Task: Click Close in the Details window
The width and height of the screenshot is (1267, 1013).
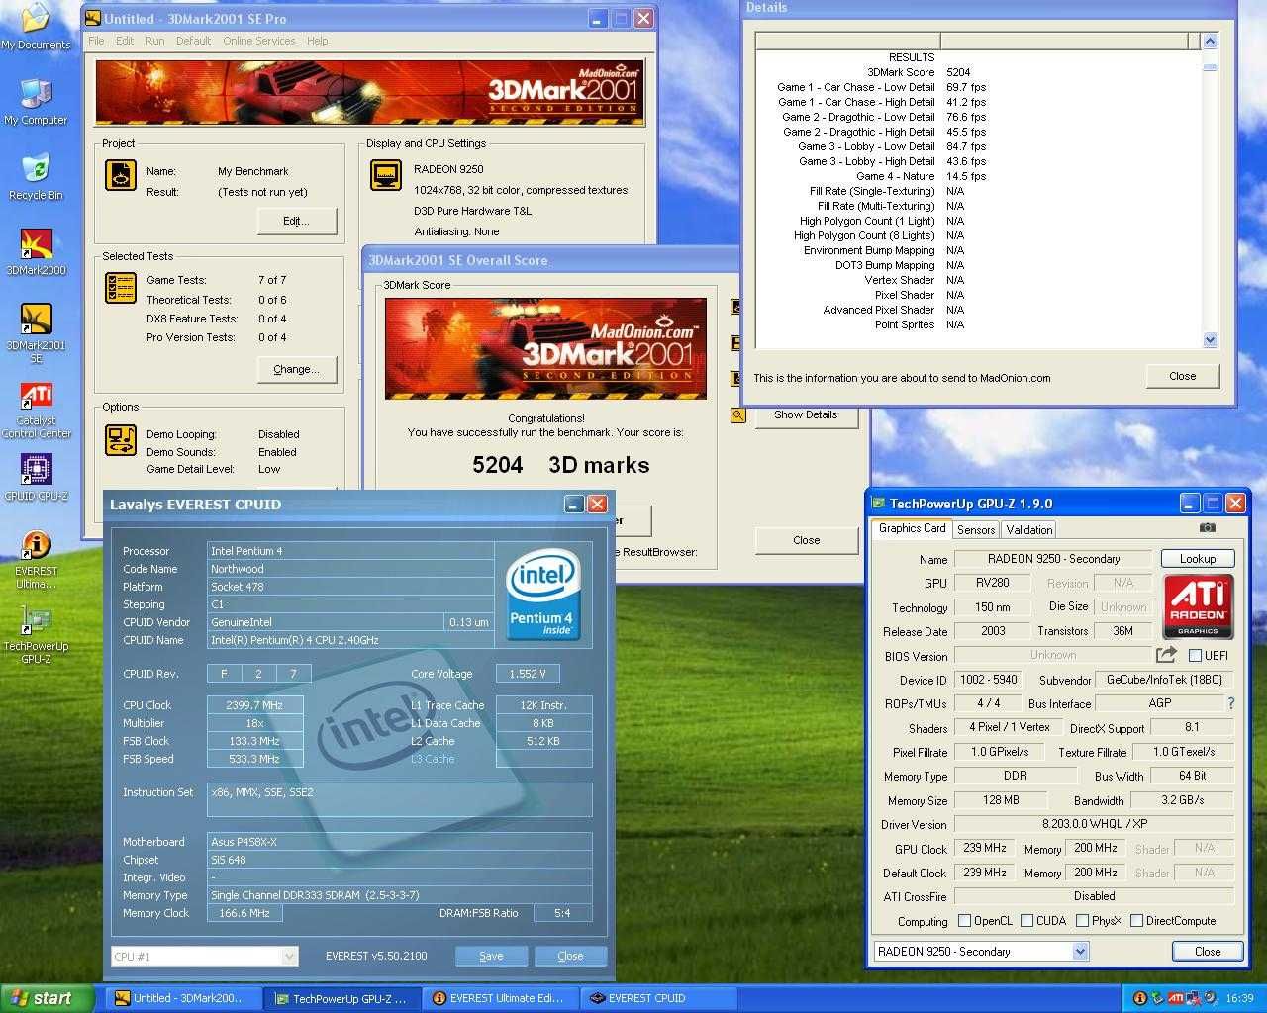Action: (1183, 377)
